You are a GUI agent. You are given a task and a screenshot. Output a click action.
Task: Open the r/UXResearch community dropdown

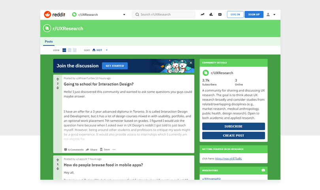[x=99, y=15]
